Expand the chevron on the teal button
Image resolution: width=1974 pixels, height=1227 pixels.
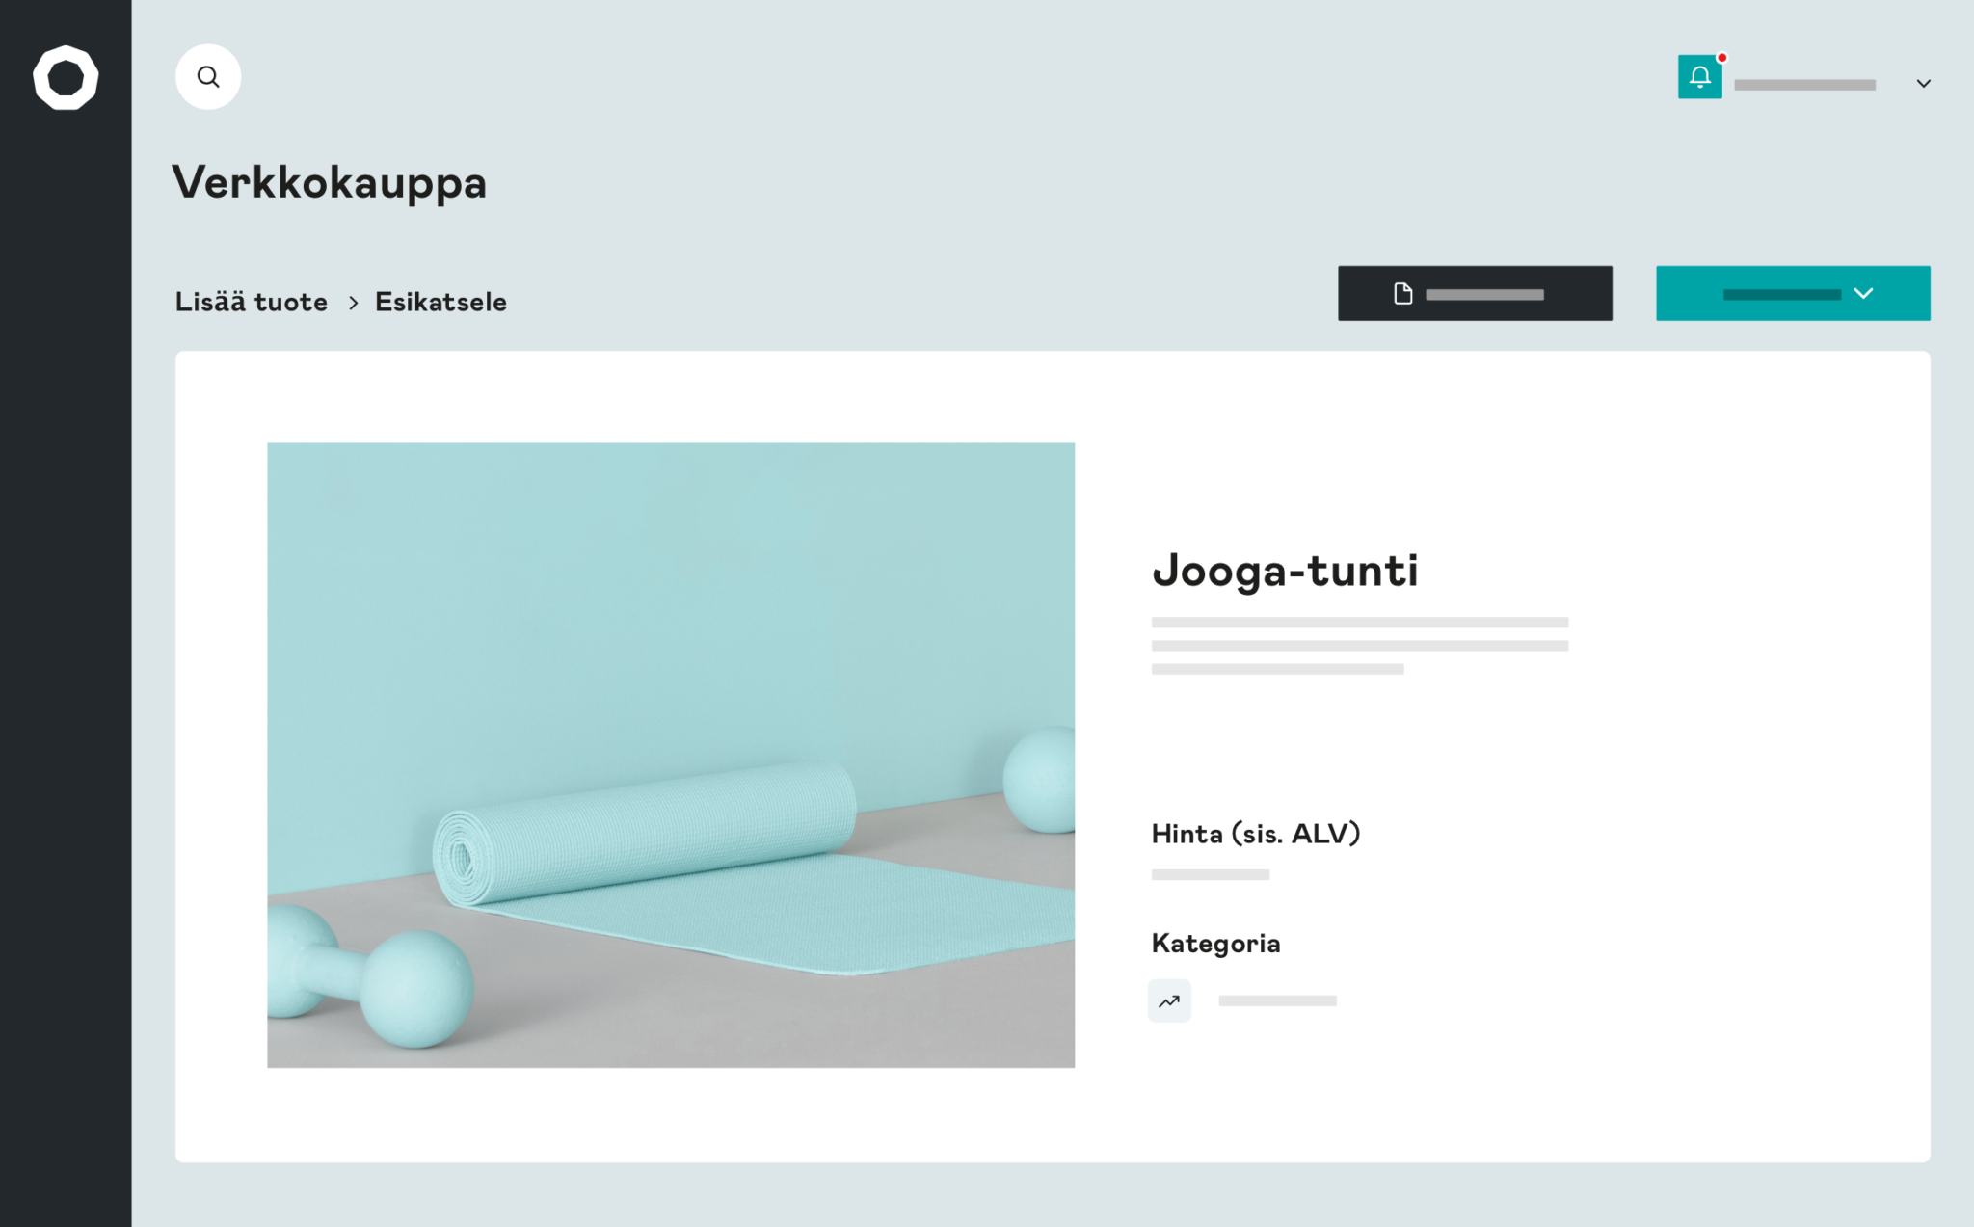pyautogui.click(x=1862, y=294)
